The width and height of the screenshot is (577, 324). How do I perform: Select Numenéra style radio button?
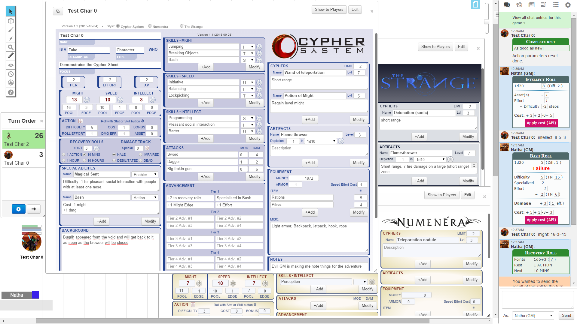(150, 26)
